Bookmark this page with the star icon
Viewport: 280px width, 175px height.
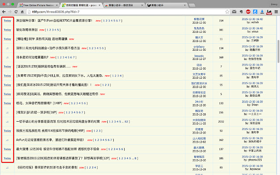[x=227, y=12]
